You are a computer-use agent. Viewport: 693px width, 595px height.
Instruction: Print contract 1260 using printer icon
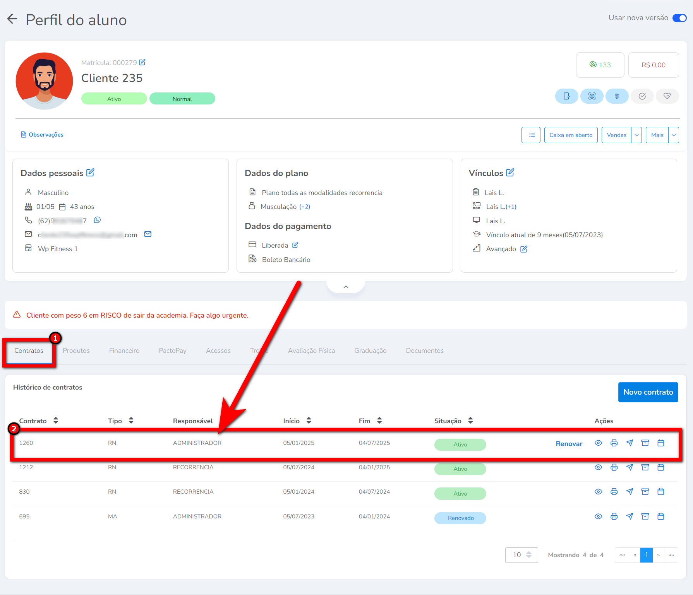pyautogui.click(x=614, y=443)
